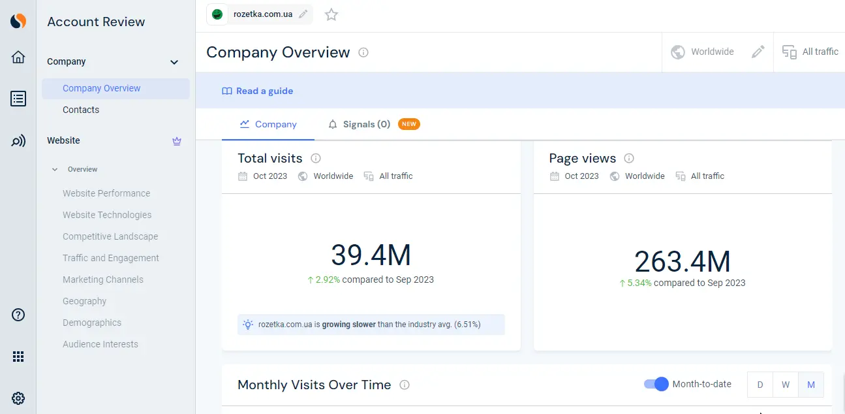
Task: Click the Similarweb logo icon
Action: (18, 21)
